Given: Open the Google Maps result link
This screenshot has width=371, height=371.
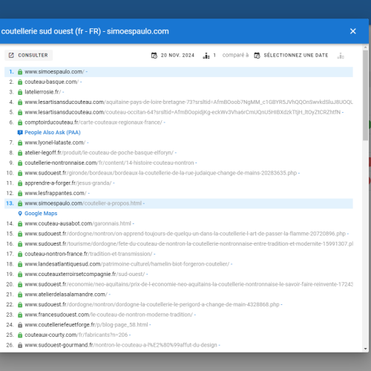Looking at the screenshot, I should (41, 214).
